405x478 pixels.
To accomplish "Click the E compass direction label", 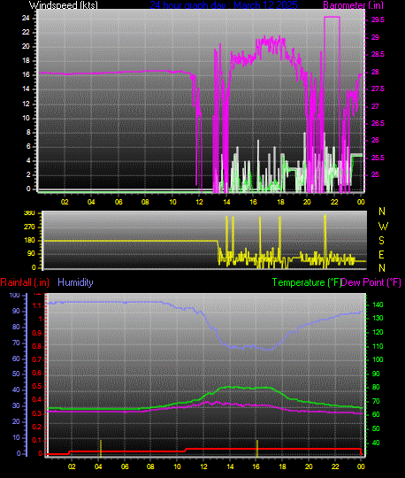I will [x=381, y=255].
